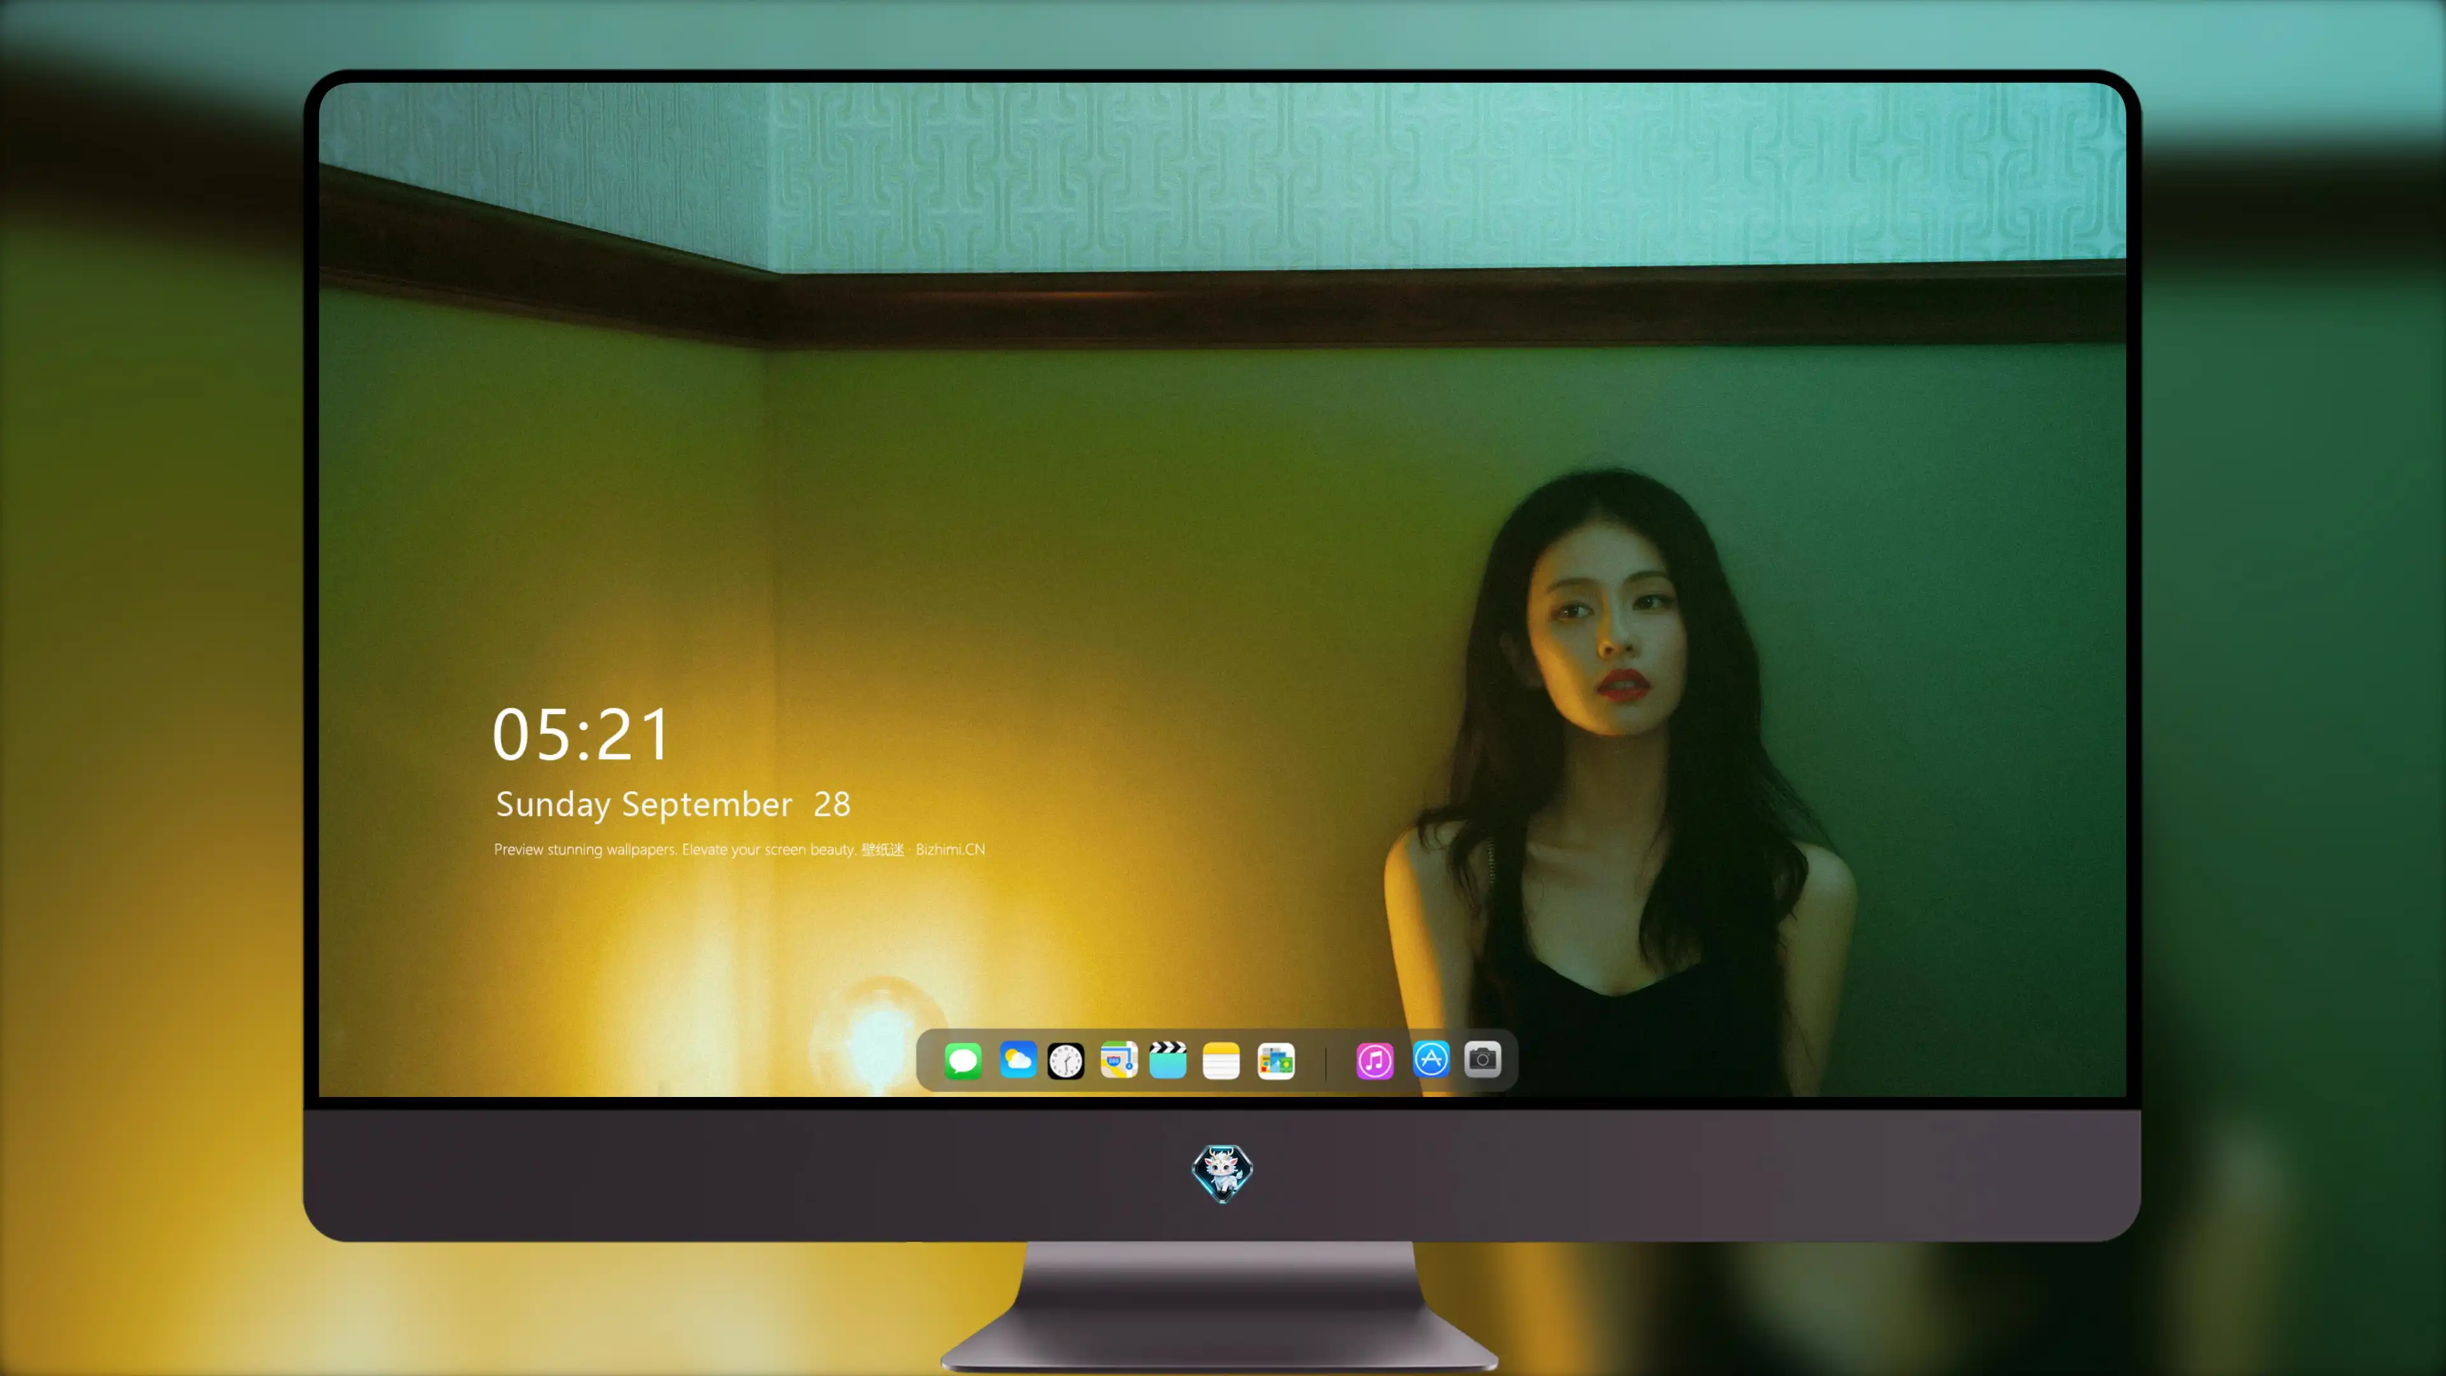Open the blue App Store icon

[1431, 1059]
